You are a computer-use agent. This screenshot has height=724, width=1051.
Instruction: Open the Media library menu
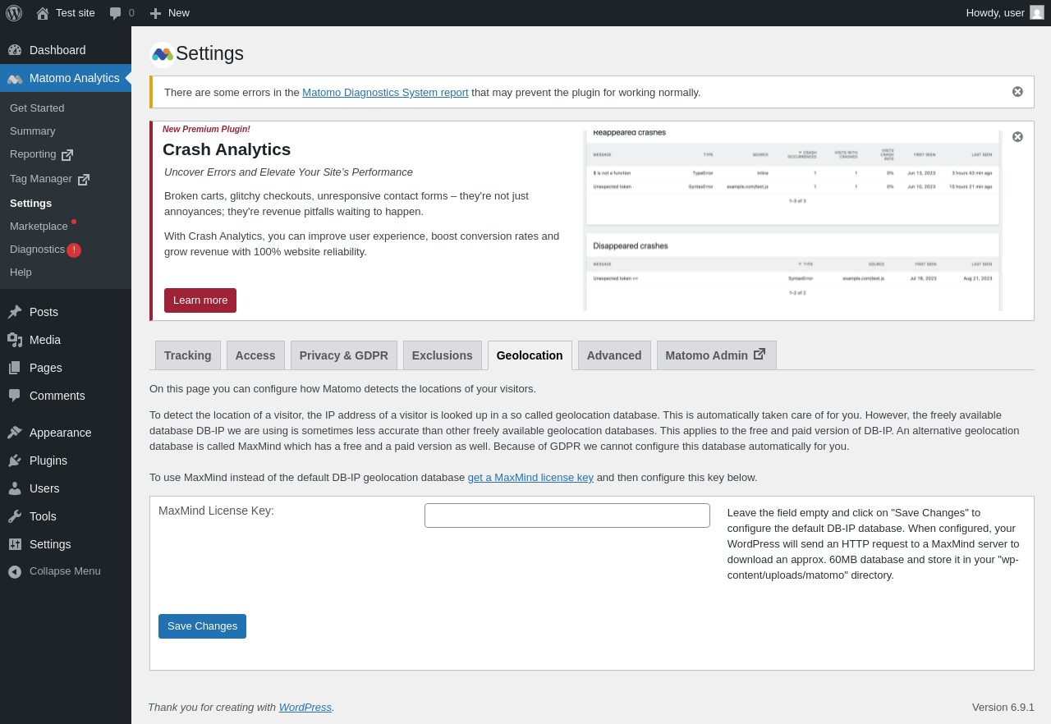45,340
